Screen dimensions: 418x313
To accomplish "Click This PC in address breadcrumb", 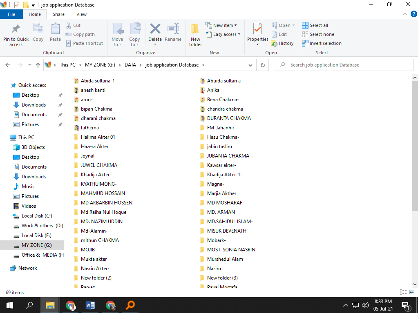I will coord(67,65).
